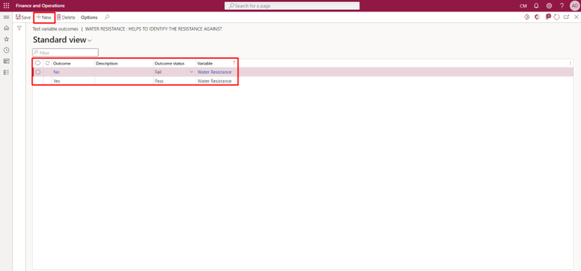Open the attachments icon with 0 badge

(548, 16)
